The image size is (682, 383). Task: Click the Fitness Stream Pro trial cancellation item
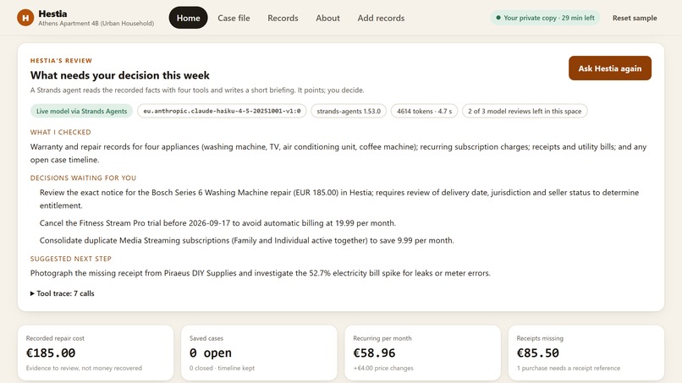pyautogui.click(x=217, y=223)
